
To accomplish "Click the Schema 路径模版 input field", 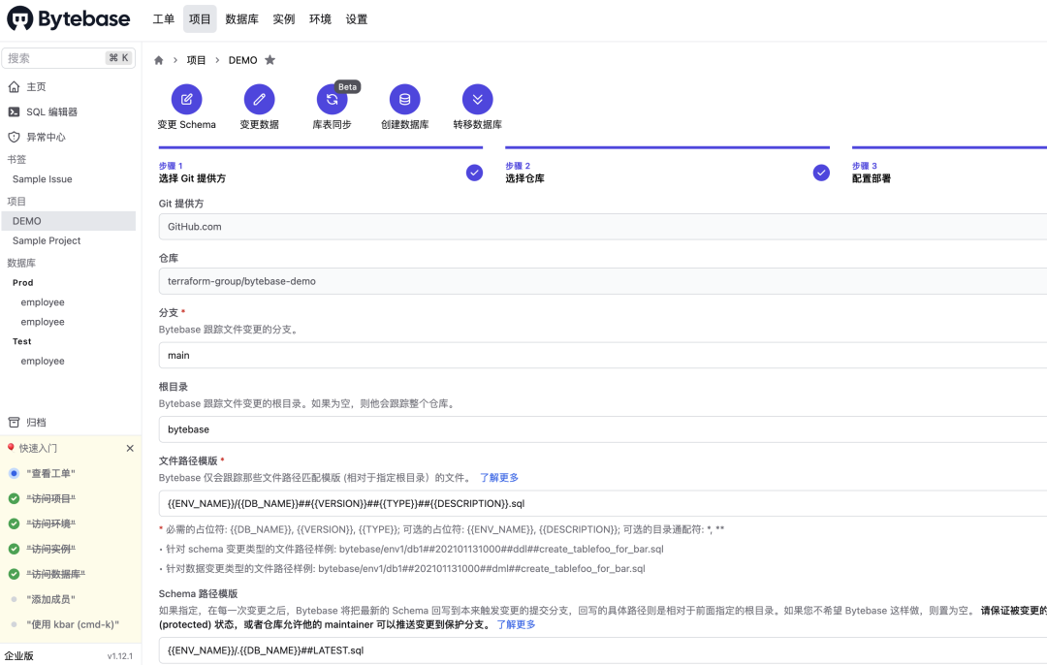I will coord(602,650).
